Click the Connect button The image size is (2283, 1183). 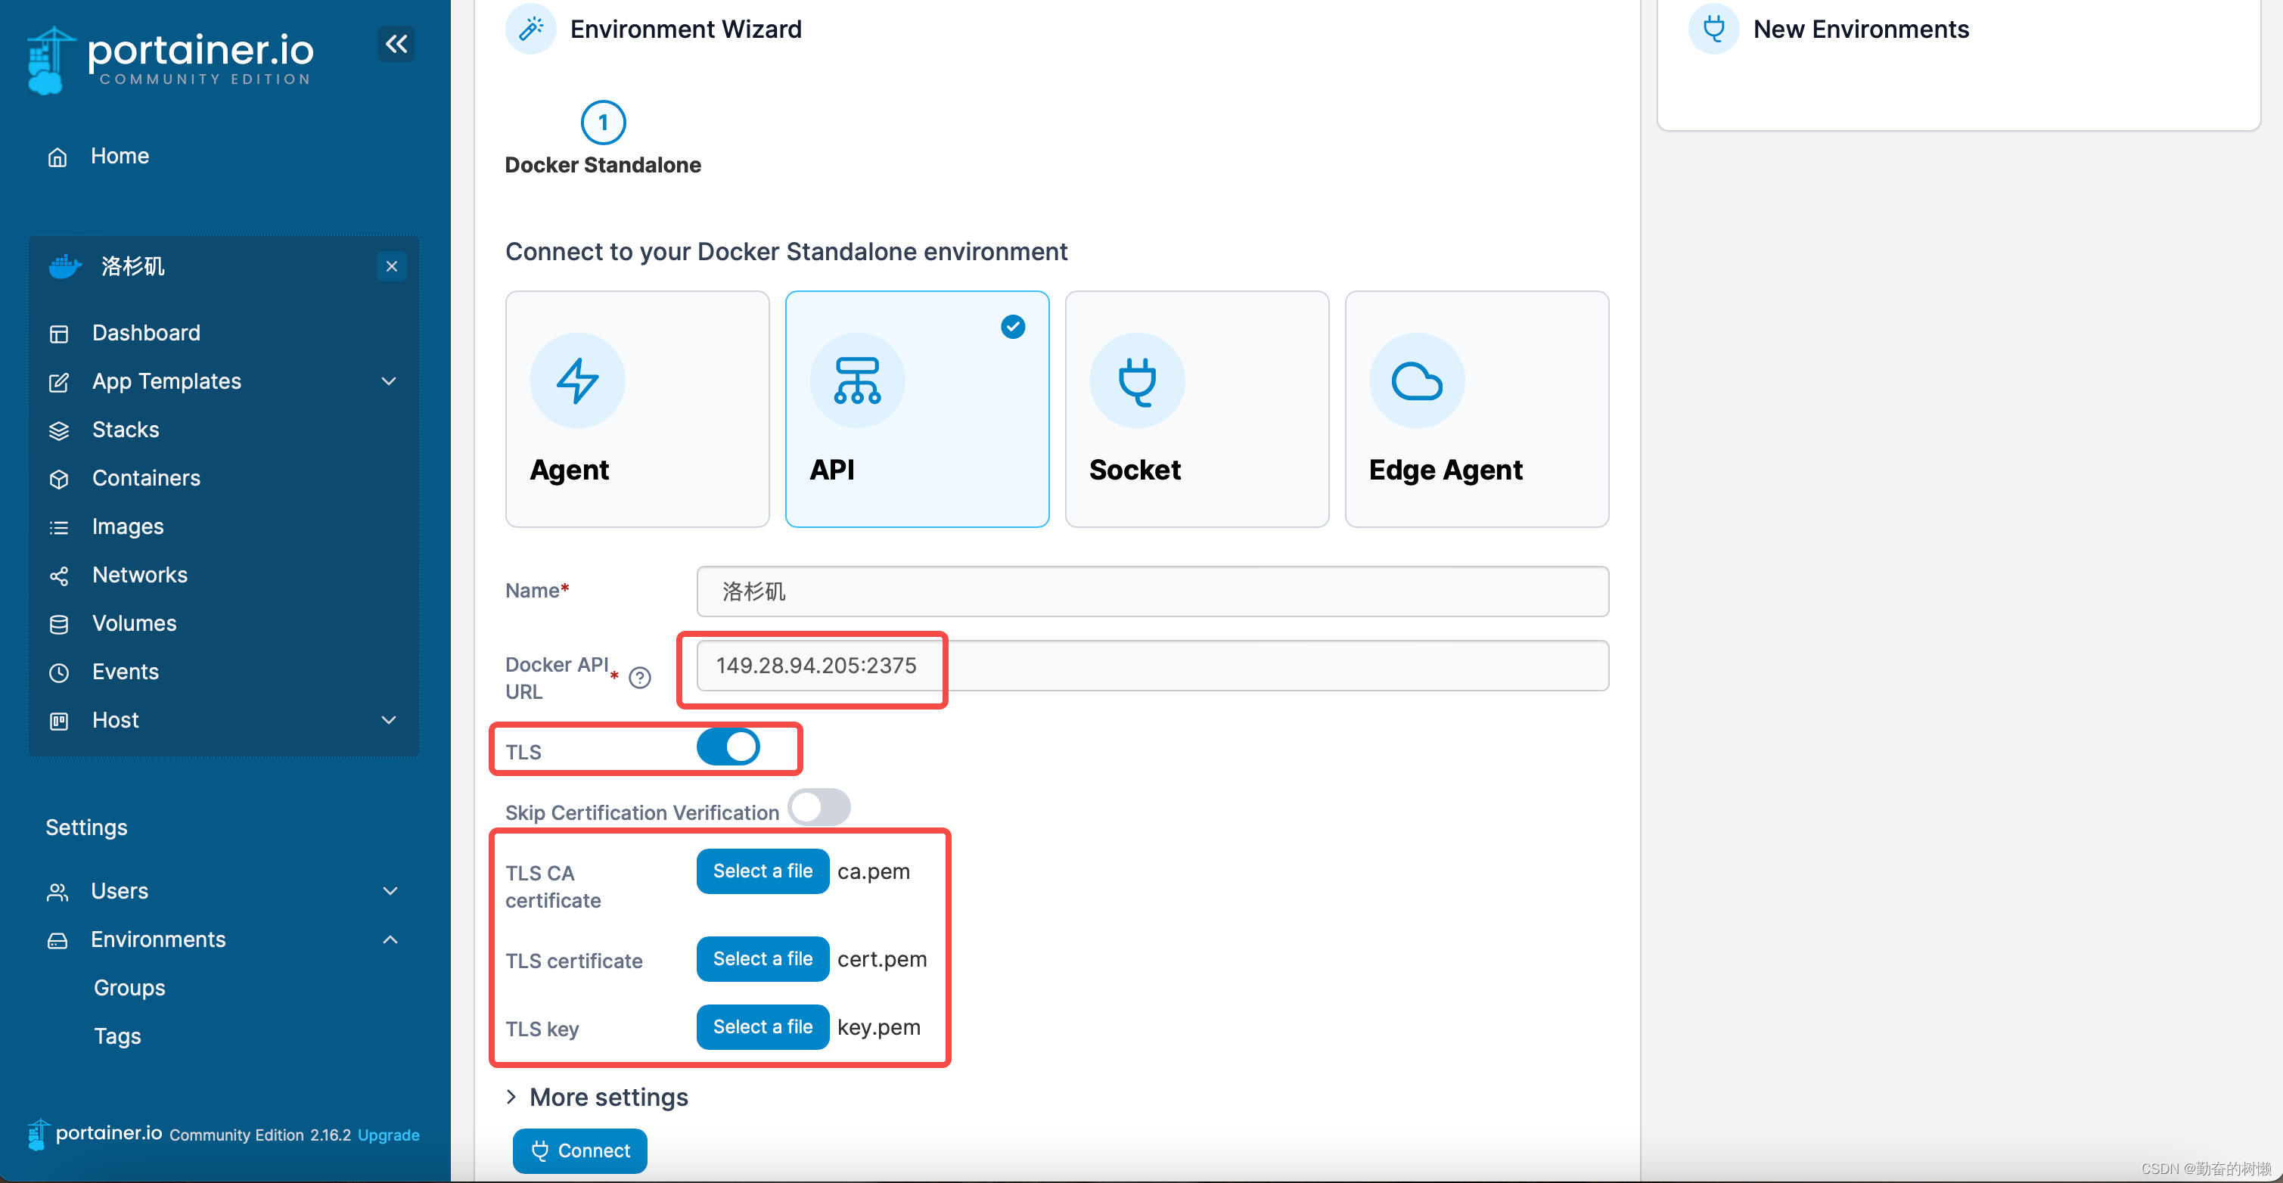[579, 1150]
